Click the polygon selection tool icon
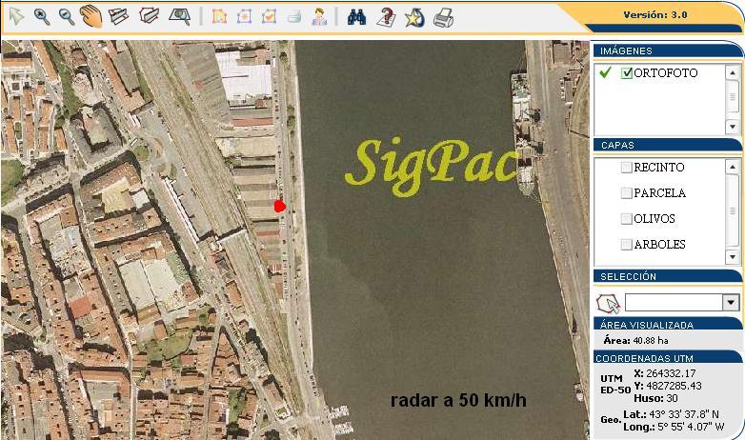745x440 pixels. tap(607, 303)
